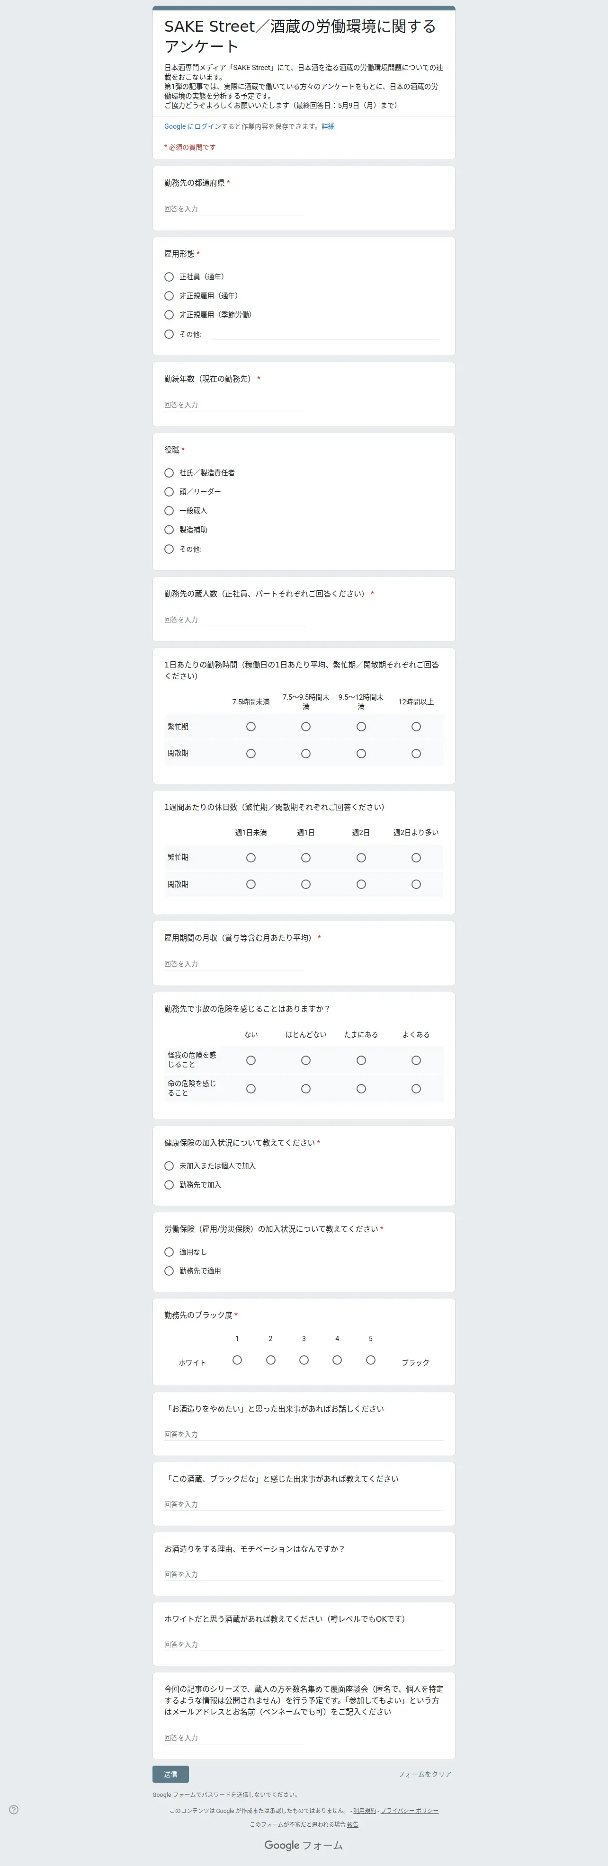Select 勤務先で加入 health insurance option

[169, 1184]
